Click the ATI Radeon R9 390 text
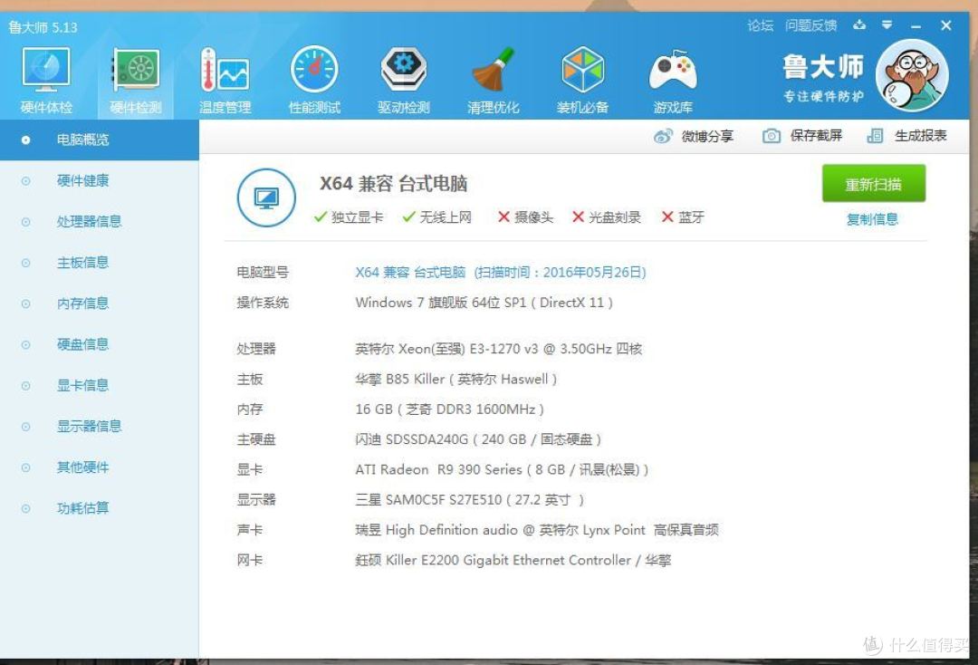Screen dimensions: 978x665 [x=502, y=469]
